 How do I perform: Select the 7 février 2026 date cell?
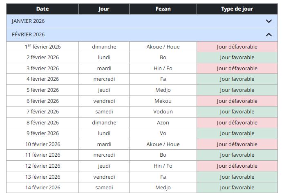(42, 112)
